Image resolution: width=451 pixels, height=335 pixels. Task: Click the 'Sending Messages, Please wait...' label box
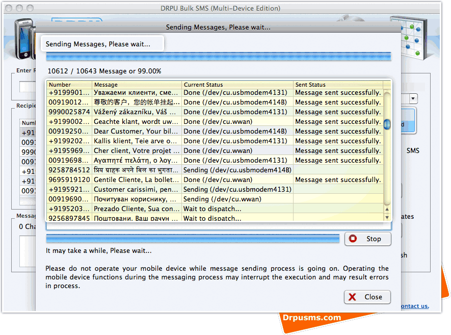[102, 44]
